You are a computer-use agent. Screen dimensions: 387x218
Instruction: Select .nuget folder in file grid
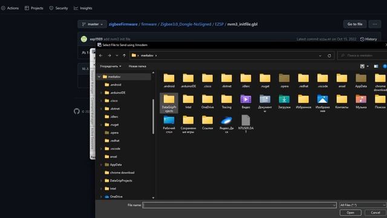[x=265, y=81]
